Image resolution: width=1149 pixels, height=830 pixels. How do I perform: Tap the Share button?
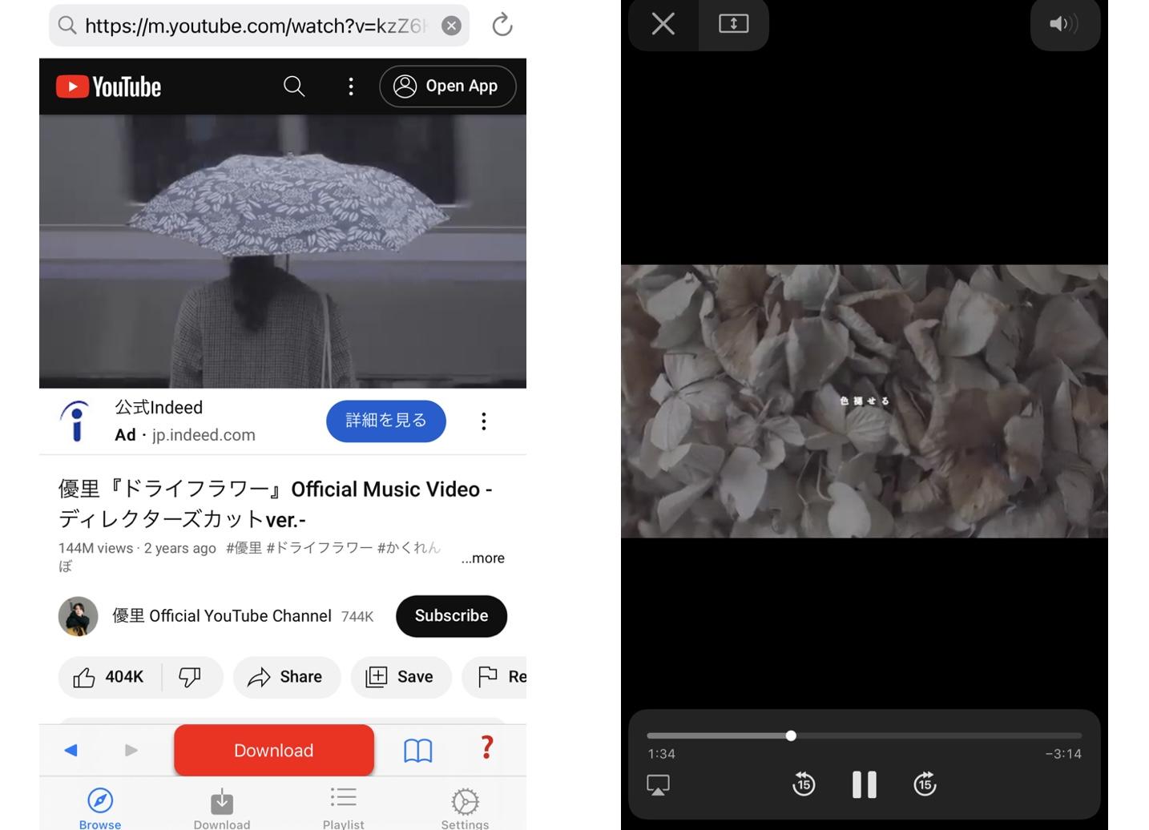287,677
